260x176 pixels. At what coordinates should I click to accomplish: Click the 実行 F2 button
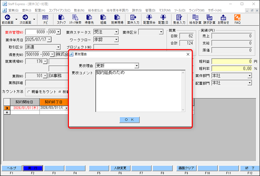pos(33,168)
